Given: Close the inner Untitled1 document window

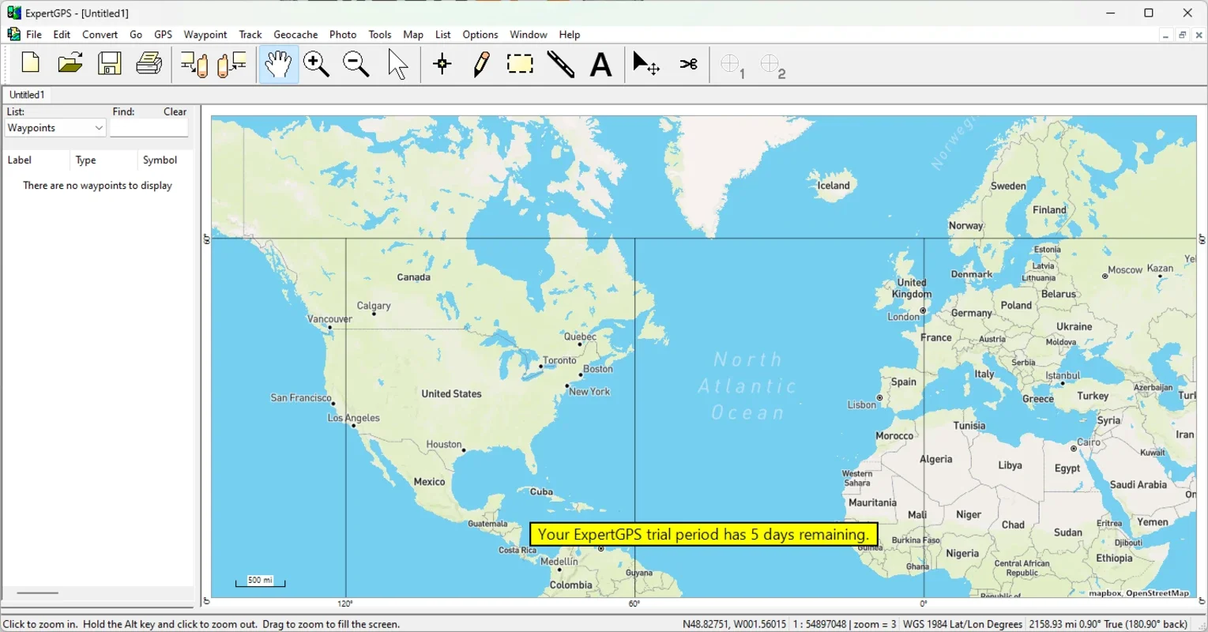Looking at the screenshot, I should click(x=1199, y=35).
